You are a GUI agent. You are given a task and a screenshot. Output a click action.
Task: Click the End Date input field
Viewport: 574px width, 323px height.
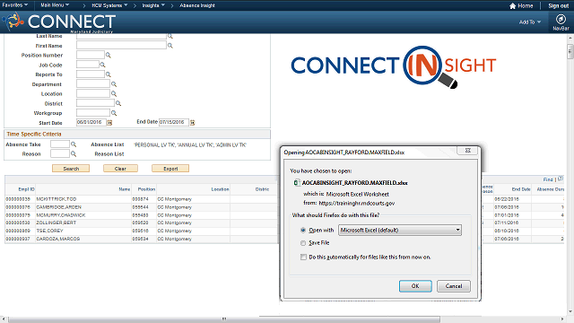coord(174,122)
